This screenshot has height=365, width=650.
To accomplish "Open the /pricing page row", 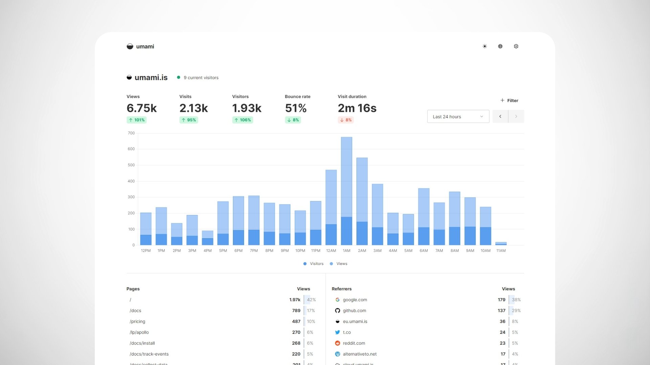I will coord(137,321).
